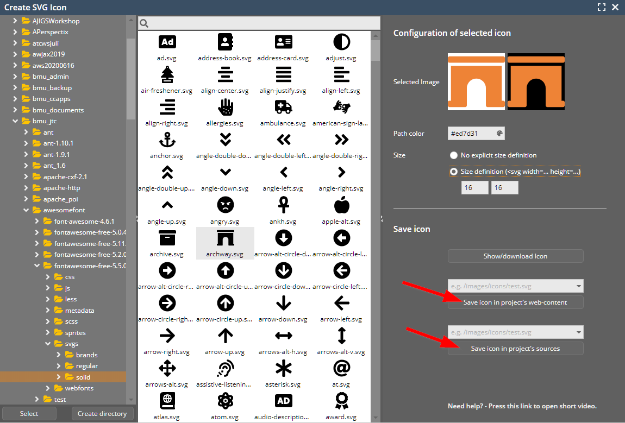Open web-content path dropdown

[x=578, y=286]
